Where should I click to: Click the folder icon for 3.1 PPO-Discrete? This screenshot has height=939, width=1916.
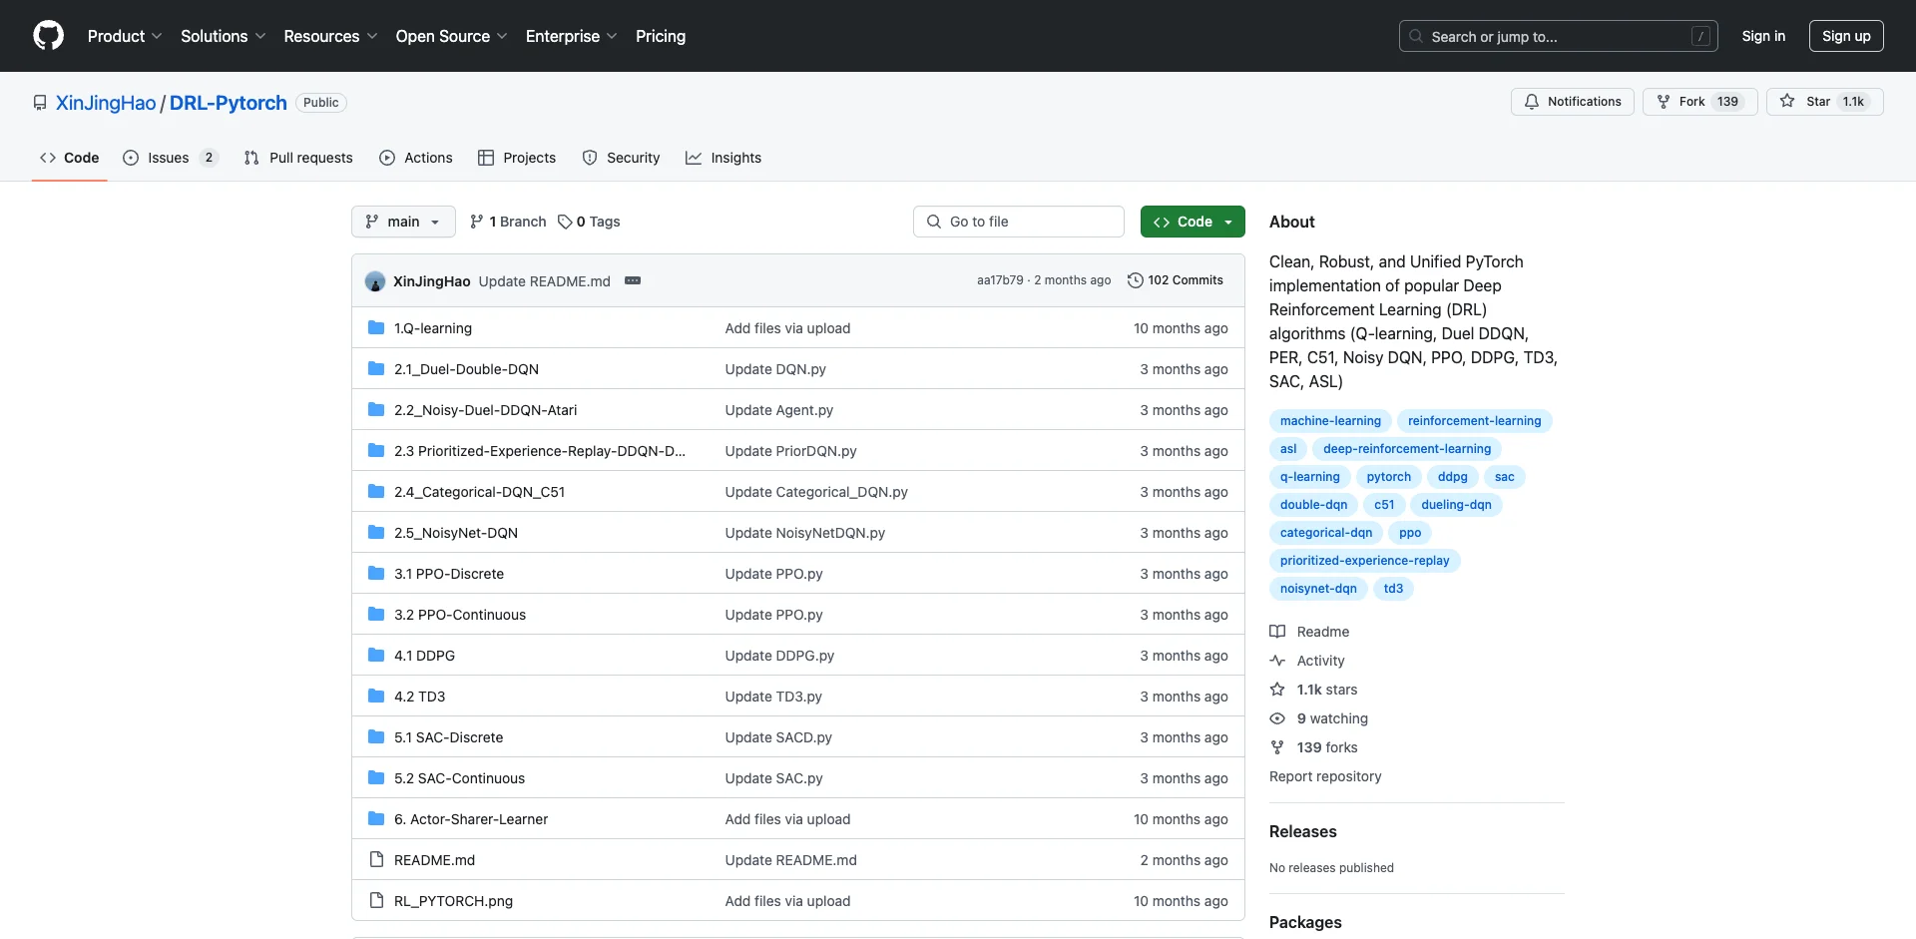[376, 574]
